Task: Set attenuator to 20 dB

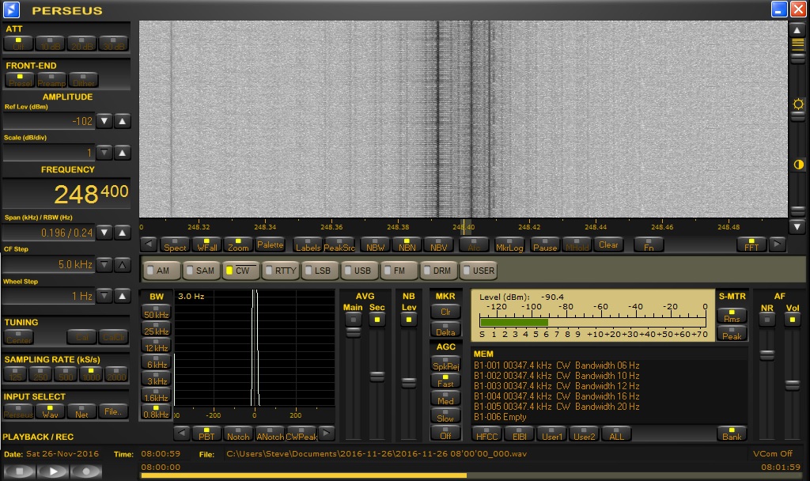Action: [81, 44]
